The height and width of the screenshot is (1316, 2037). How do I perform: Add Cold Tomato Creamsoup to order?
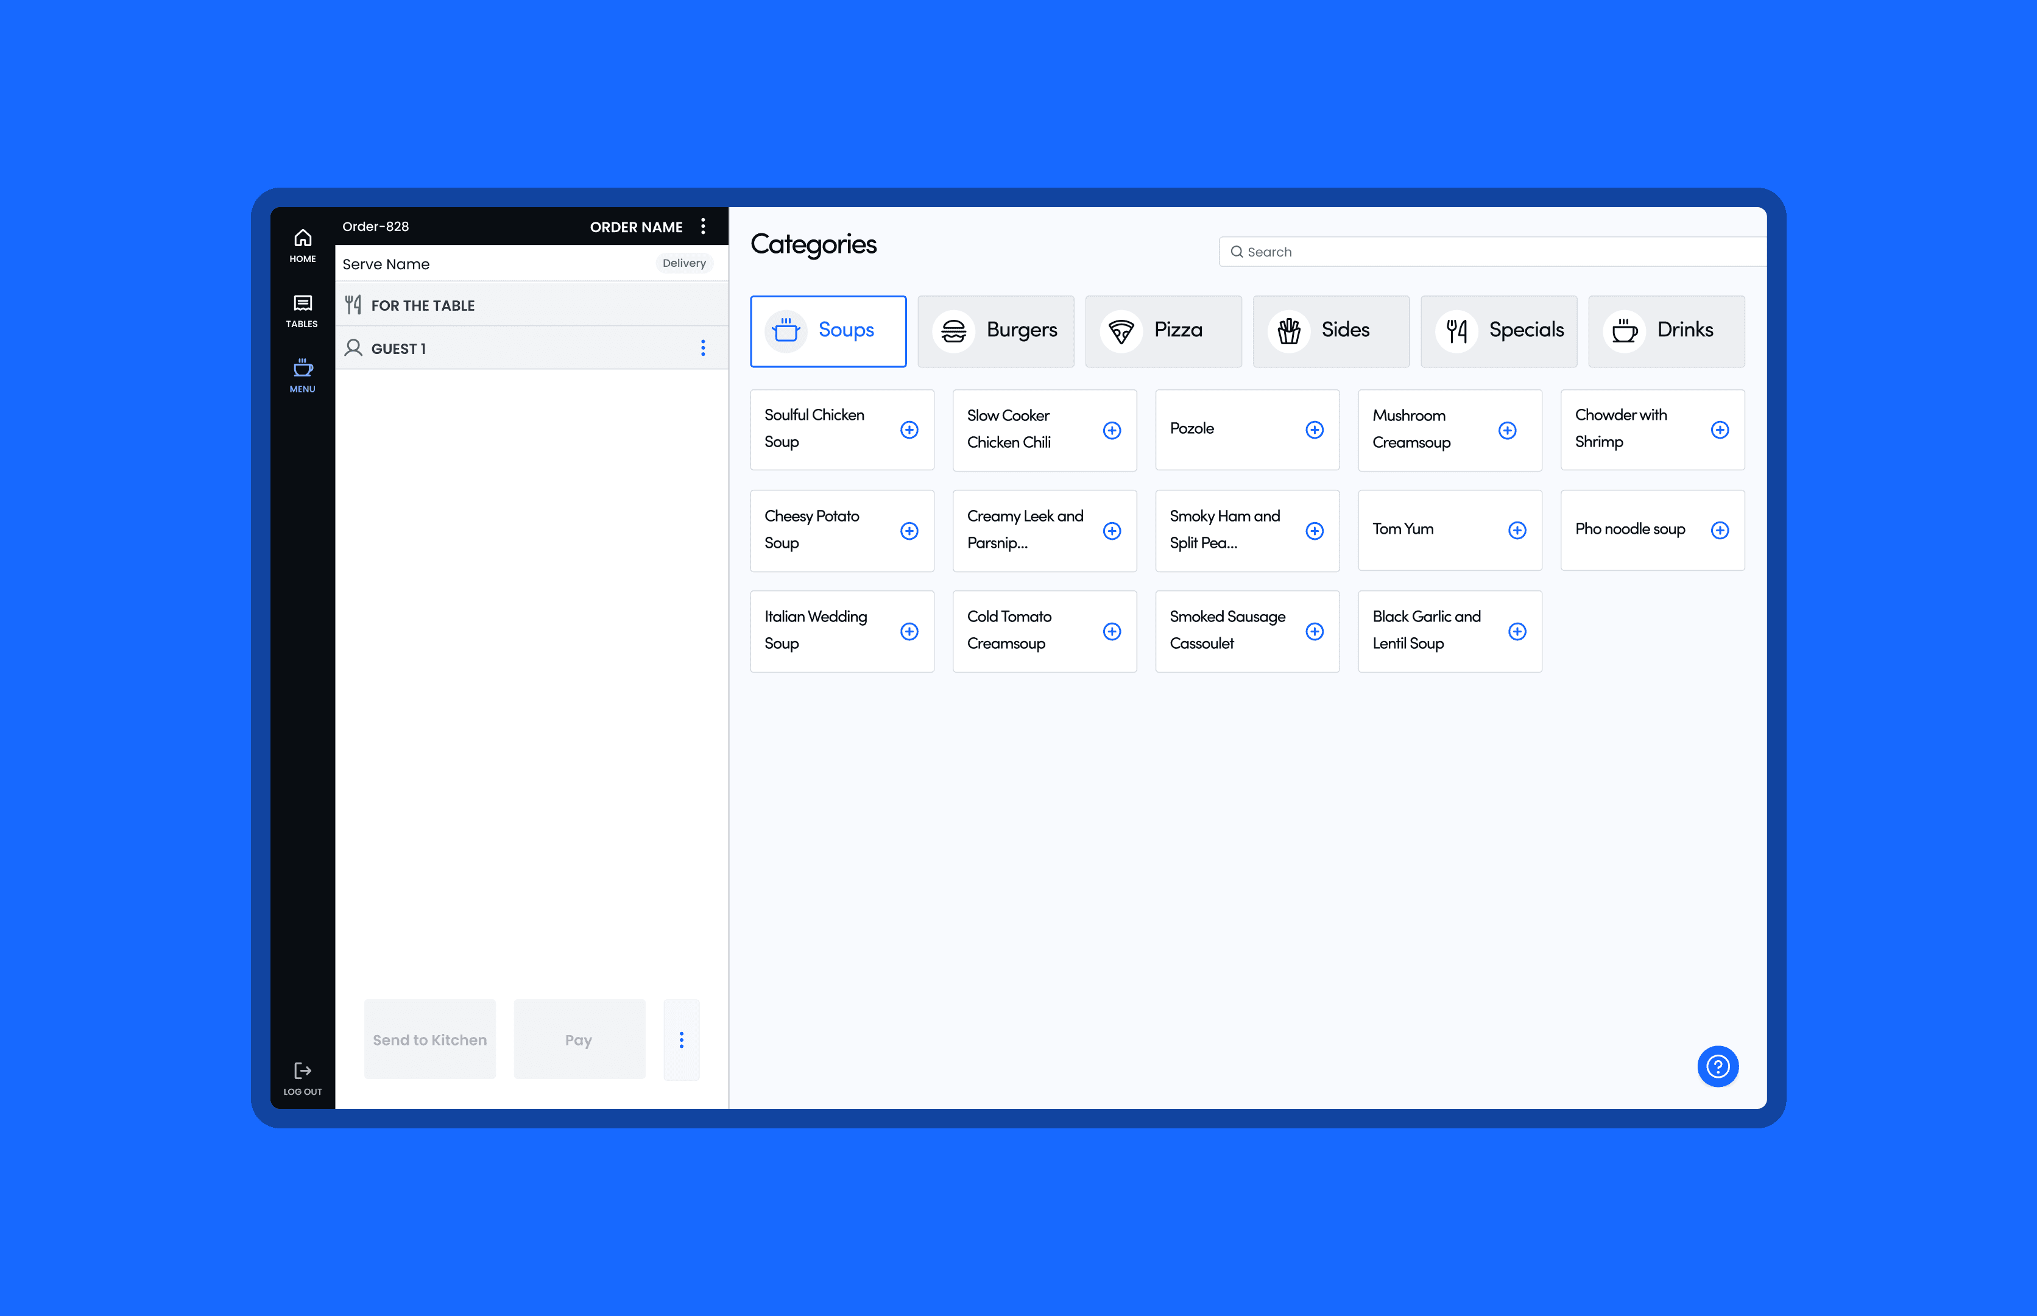pyautogui.click(x=1112, y=631)
